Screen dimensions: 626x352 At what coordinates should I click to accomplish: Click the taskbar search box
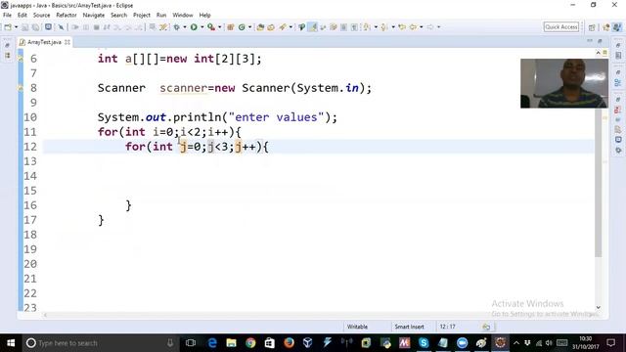click(x=100, y=343)
